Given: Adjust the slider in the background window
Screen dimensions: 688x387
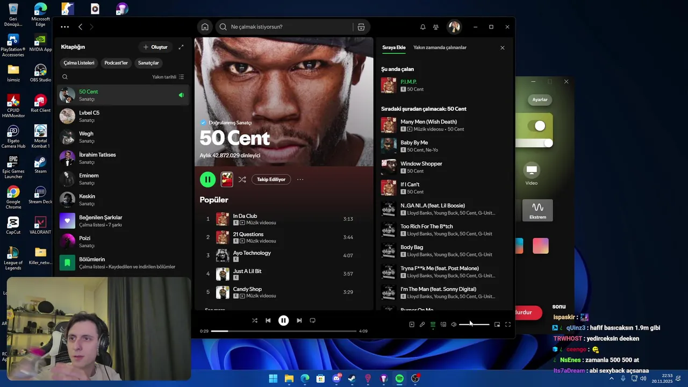Looking at the screenshot, I should 534,143.
